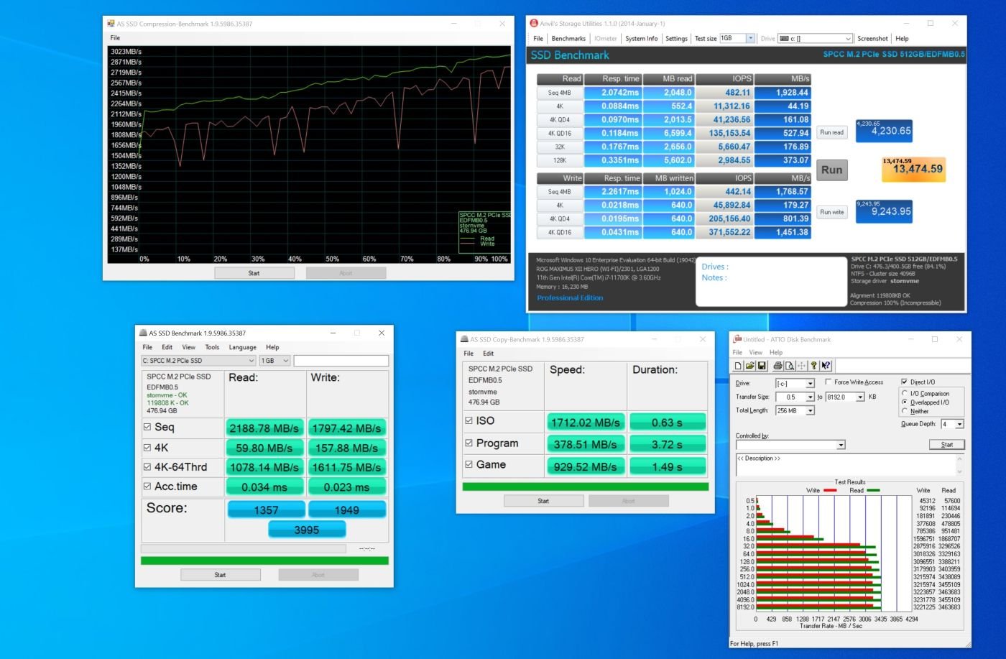Select the I/O Comparison radio button
Viewport: 1006px width, 659px height.
point(905,394)
